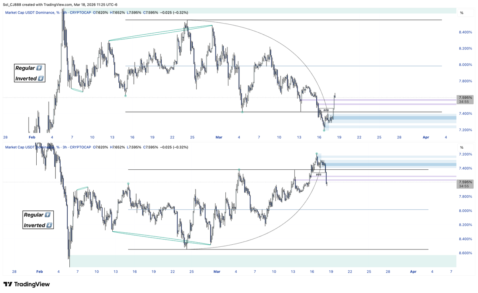The width and height of the screenshot is (478, 293).
Task: Click the 7.800% price label on top chart axis
Action: (x=466, y=81)
